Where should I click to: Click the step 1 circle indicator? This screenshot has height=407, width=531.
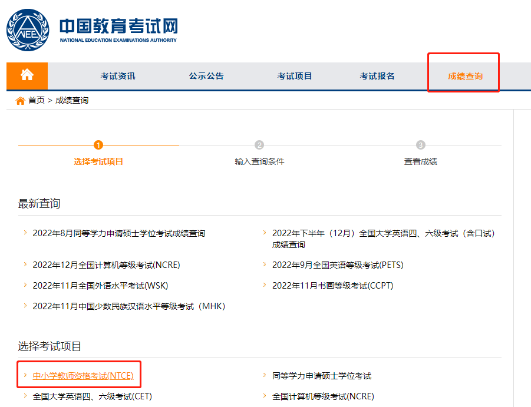tap(99, 143)
